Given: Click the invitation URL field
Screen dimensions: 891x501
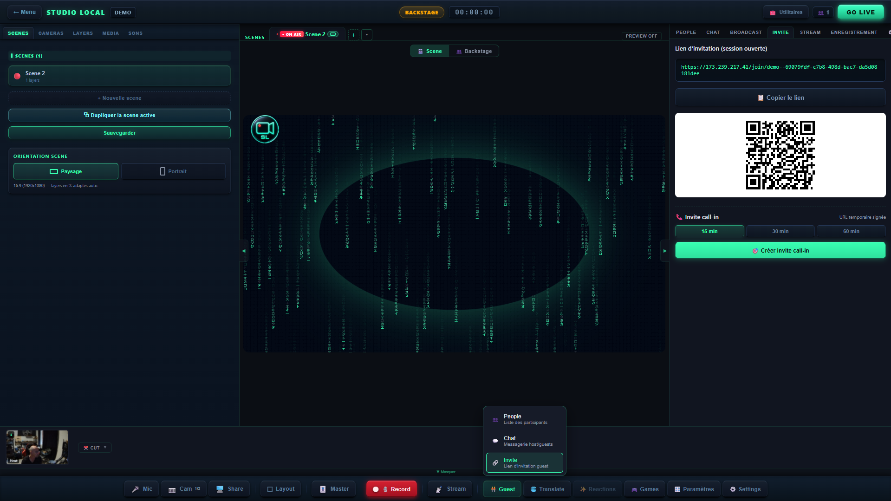Looking at the screenshot, I should (780, 70).
